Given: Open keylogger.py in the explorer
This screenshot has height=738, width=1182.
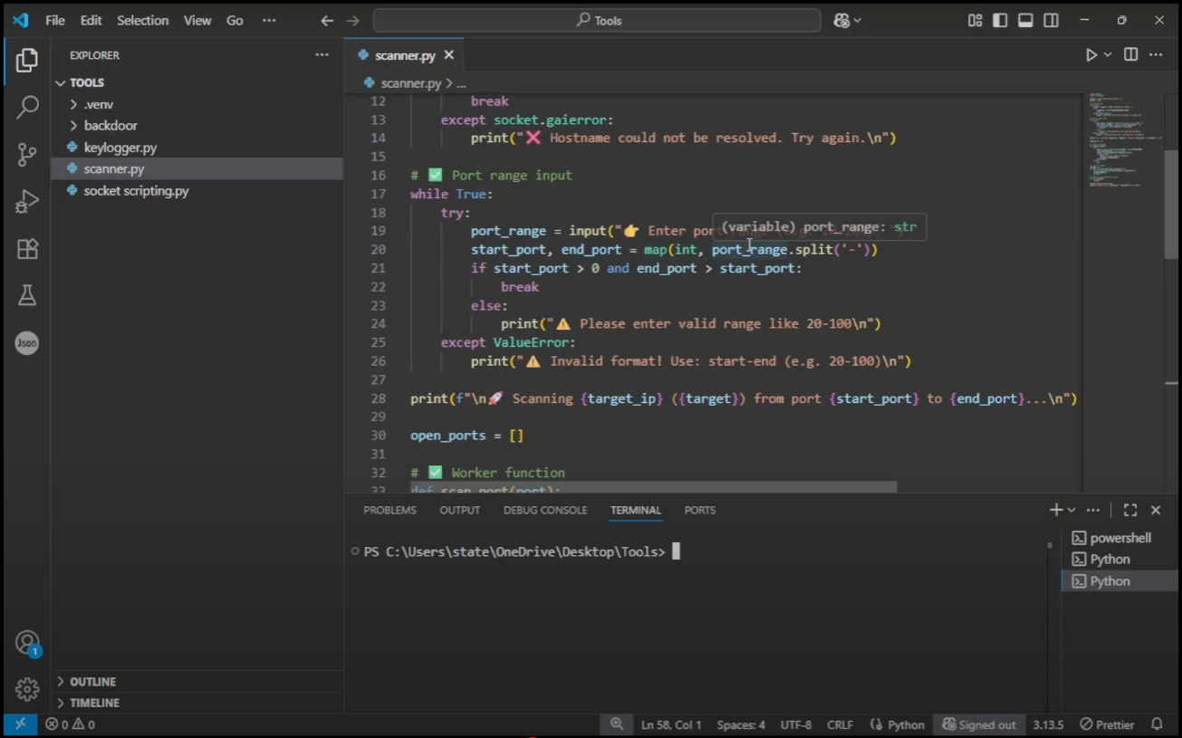Looking at the screenshot, I should tap(120, 148).
